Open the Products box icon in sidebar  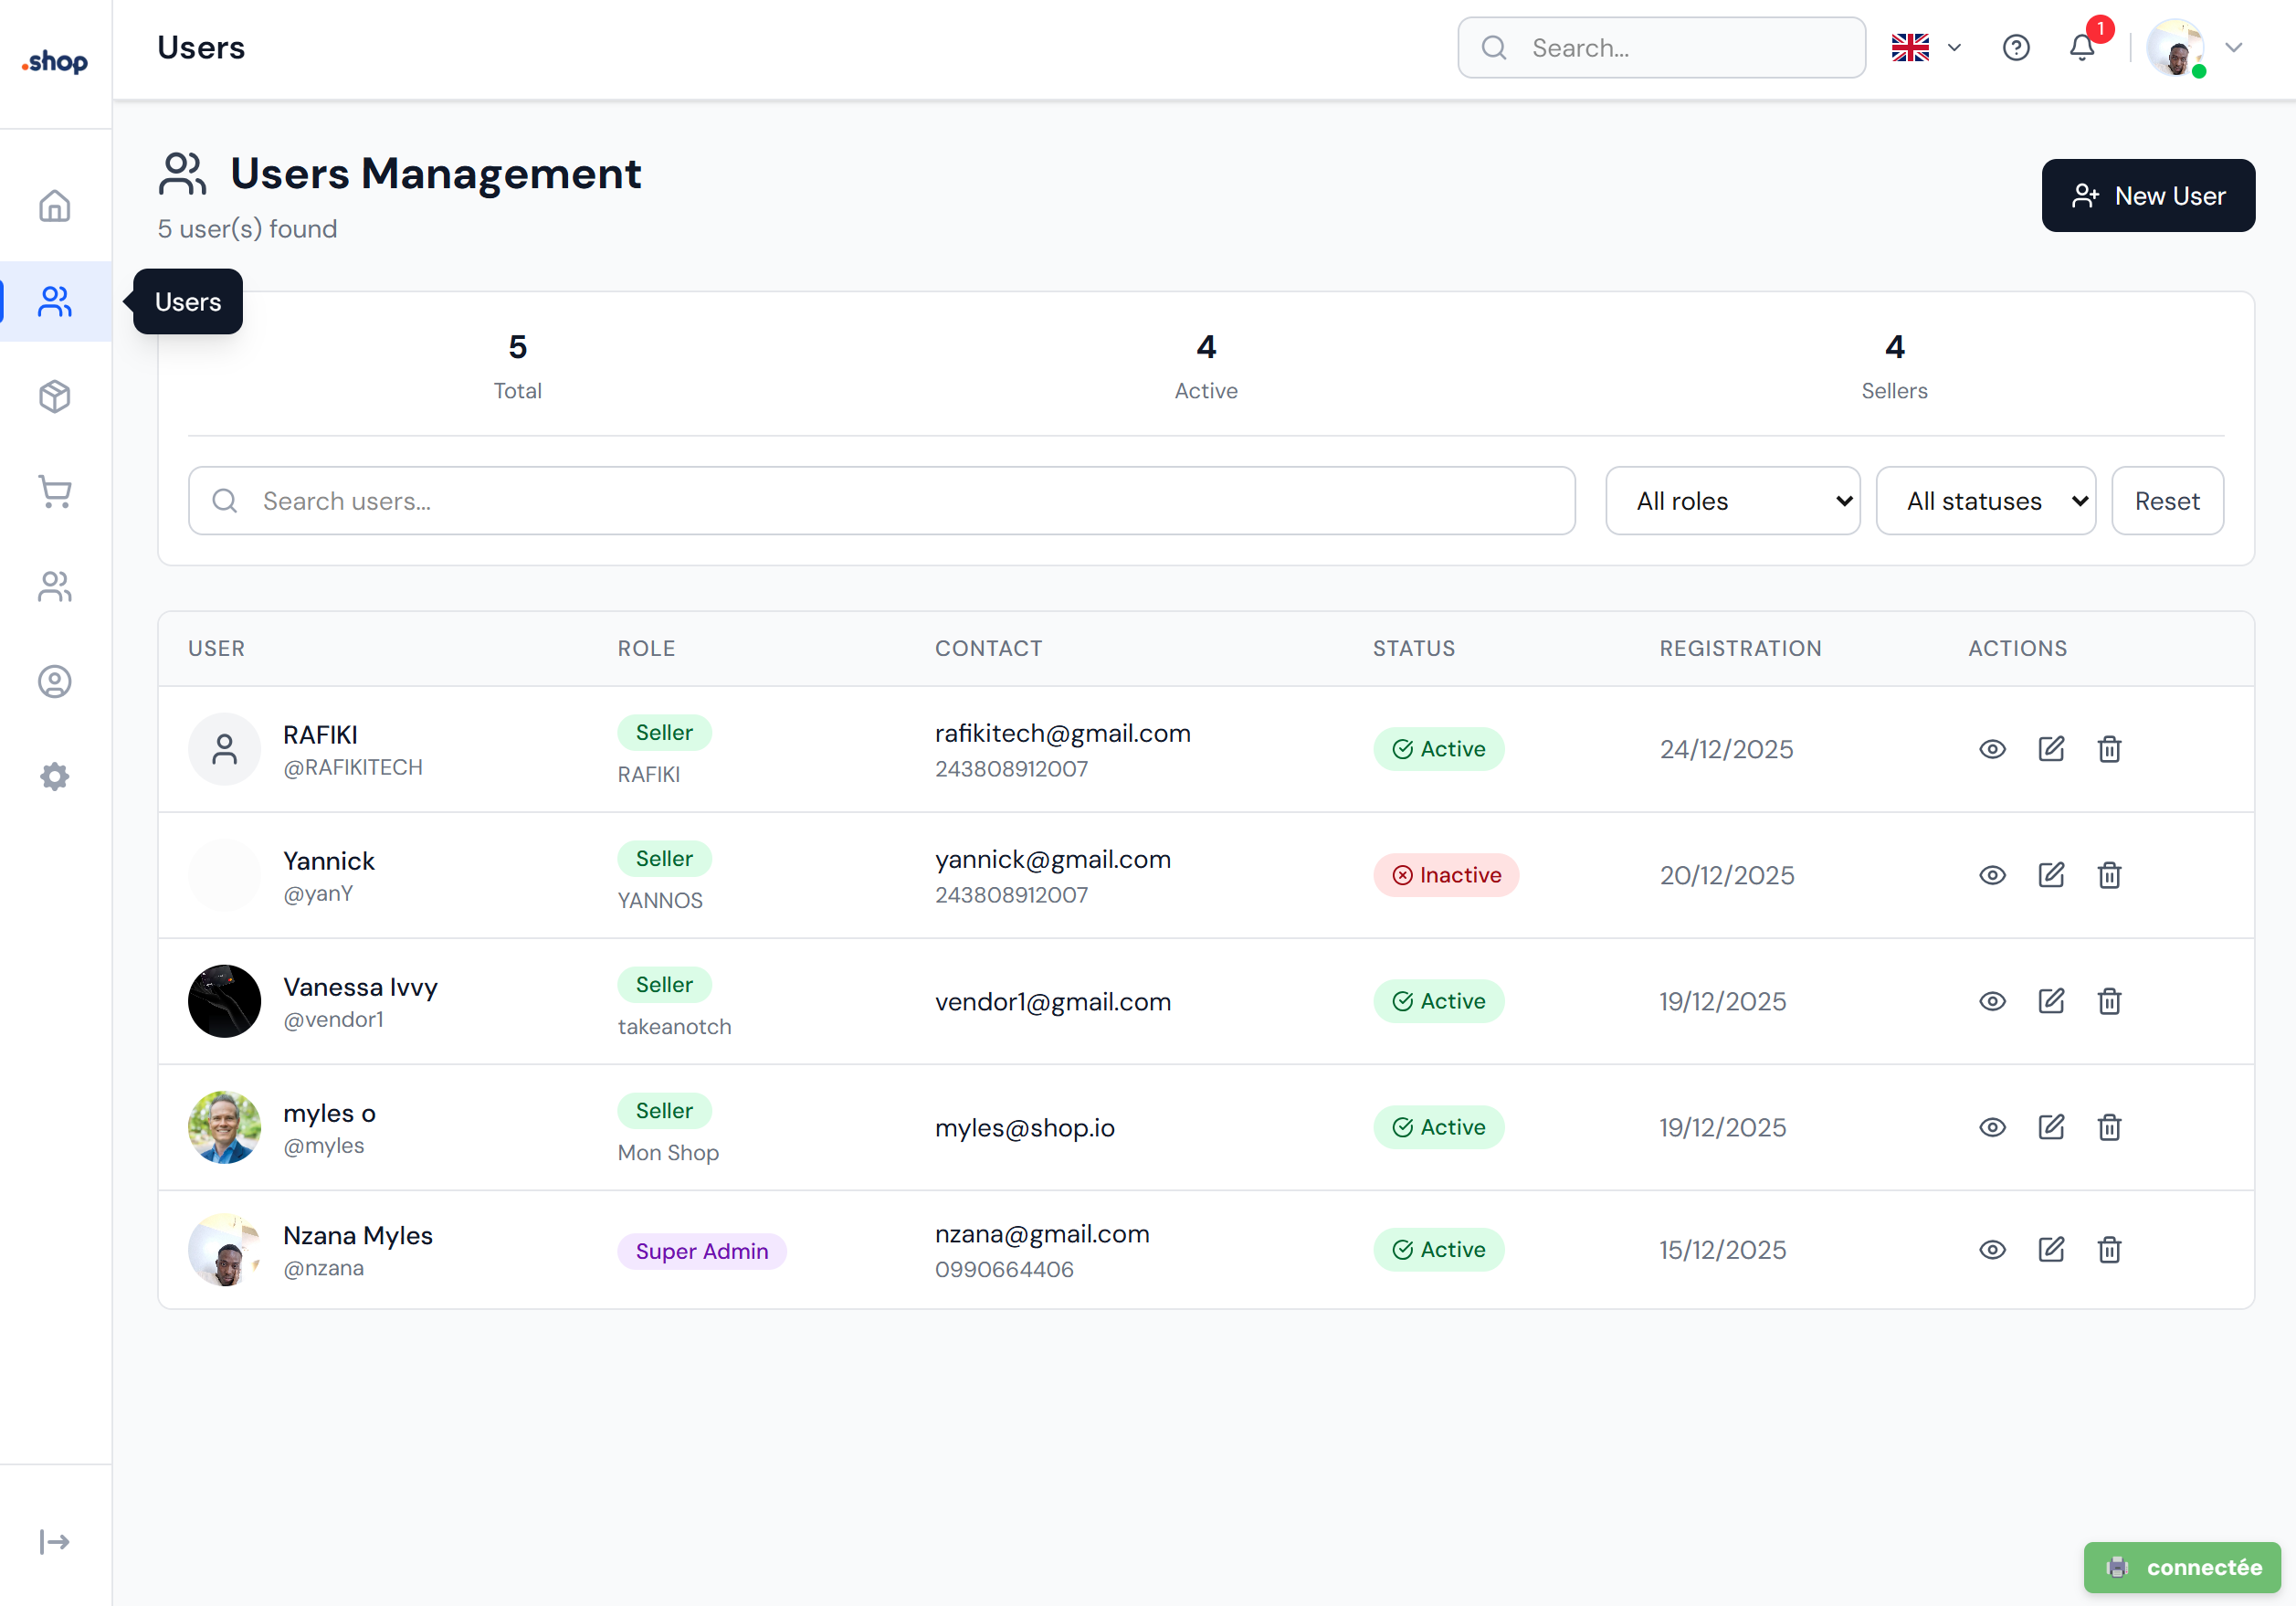[x=54, y=396]
